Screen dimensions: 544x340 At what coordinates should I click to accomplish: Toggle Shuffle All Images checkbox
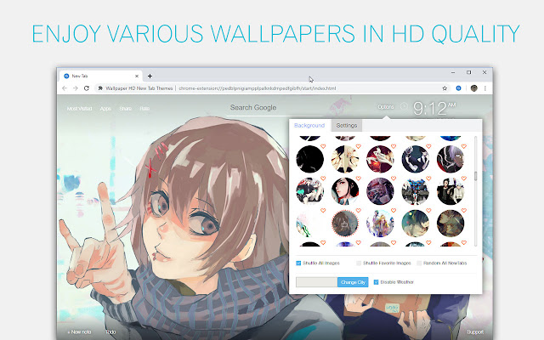[298, 263]
